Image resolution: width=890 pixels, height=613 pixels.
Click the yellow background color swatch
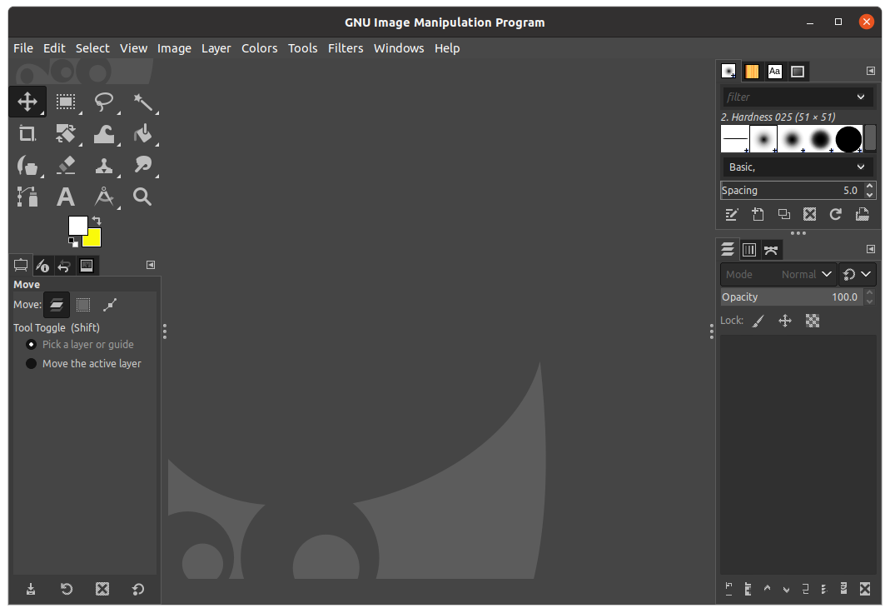click(x=93, y=240)
